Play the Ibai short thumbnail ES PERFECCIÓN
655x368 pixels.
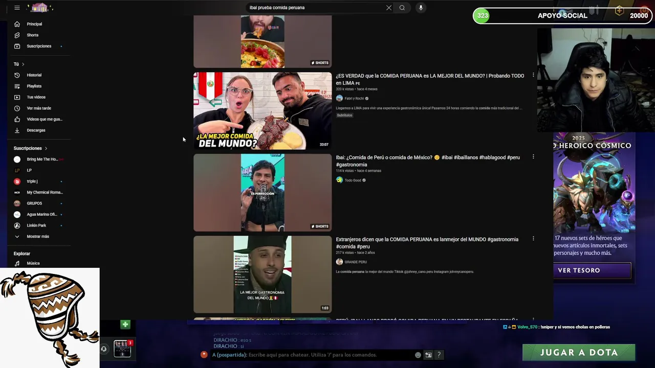263,193
